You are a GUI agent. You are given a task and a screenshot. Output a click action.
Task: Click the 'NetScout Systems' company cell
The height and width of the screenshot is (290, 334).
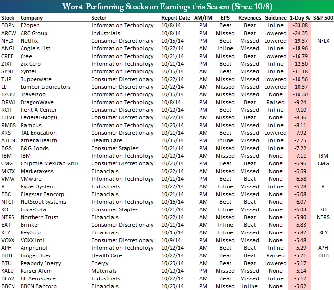coord(43,202)
